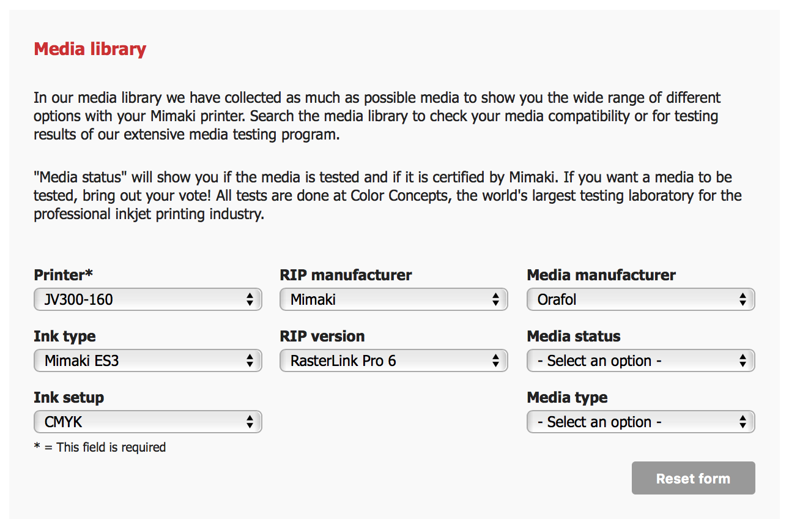Viewport: 789px width, 530px height.
Task: Click the Ink setup label
Action: tap(69, 397)
